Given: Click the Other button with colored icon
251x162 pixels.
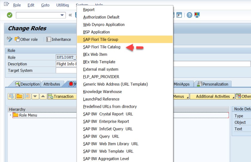Looking at the screenshot, I should point(243,96).
